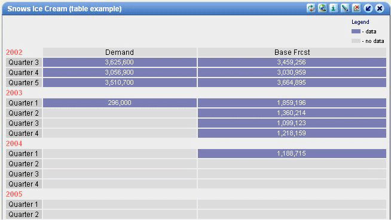Click Base Frcst cell showing 1,188,715
Viewport: 391px width, 220px height.
(292, 154)
